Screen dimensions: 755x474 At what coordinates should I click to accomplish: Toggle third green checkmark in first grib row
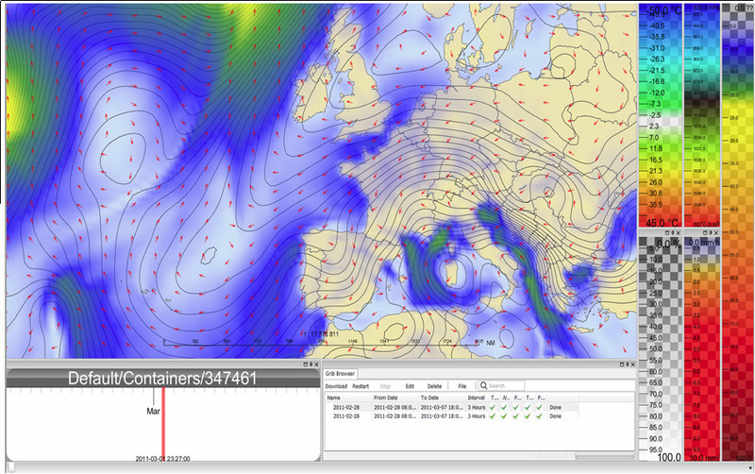516,407
